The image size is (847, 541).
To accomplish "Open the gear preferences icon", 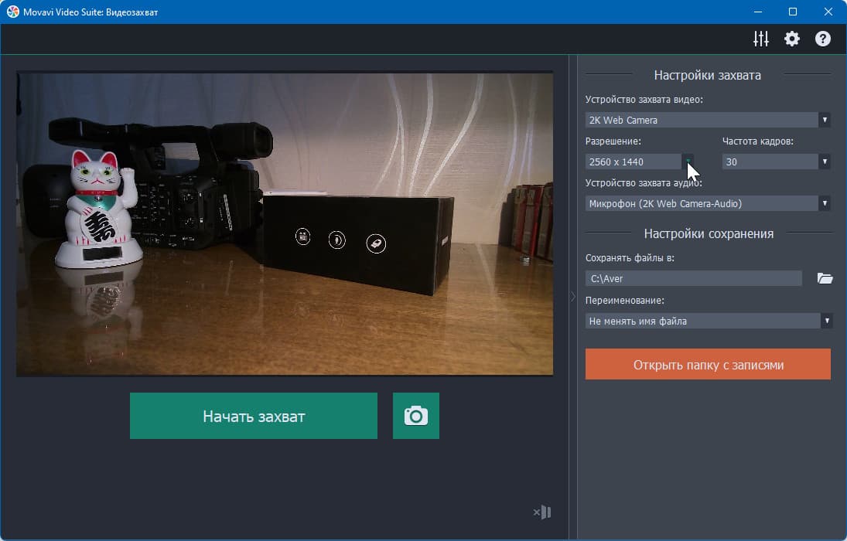I will 792,39.
